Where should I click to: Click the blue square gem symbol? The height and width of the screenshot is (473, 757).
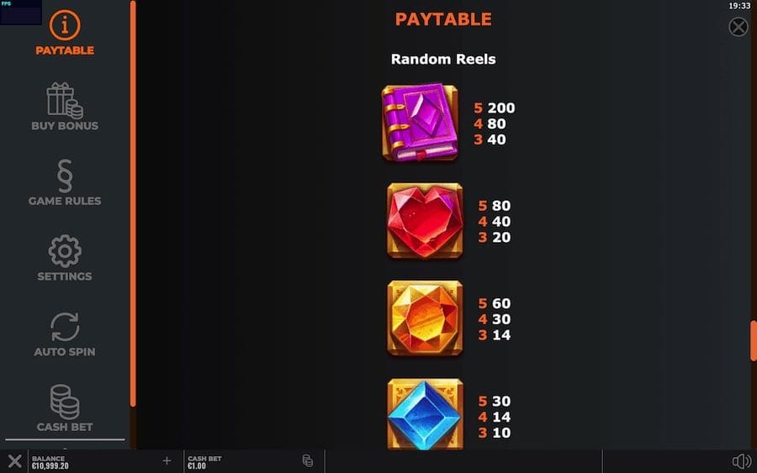coord(425,414)
